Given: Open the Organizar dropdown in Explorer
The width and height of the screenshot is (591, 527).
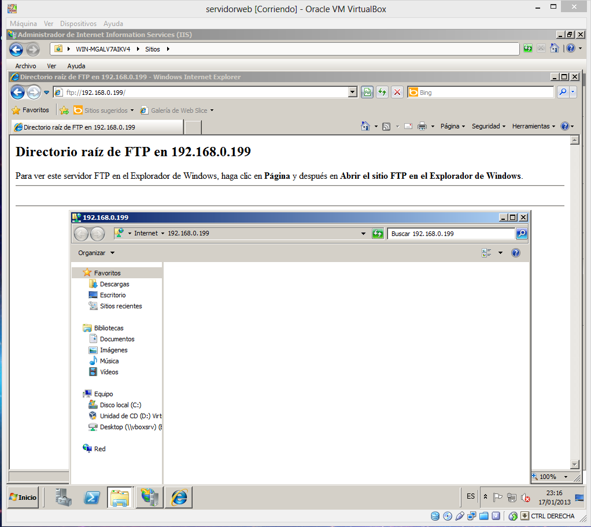Looking at the screenshot, I should 96,253.
